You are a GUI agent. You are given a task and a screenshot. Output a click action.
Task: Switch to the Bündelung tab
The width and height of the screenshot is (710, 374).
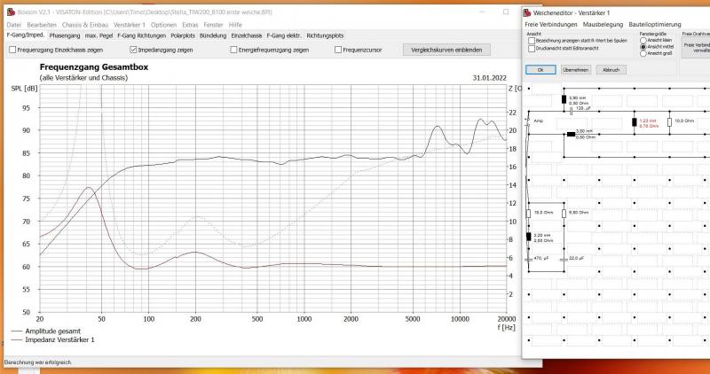213,35
